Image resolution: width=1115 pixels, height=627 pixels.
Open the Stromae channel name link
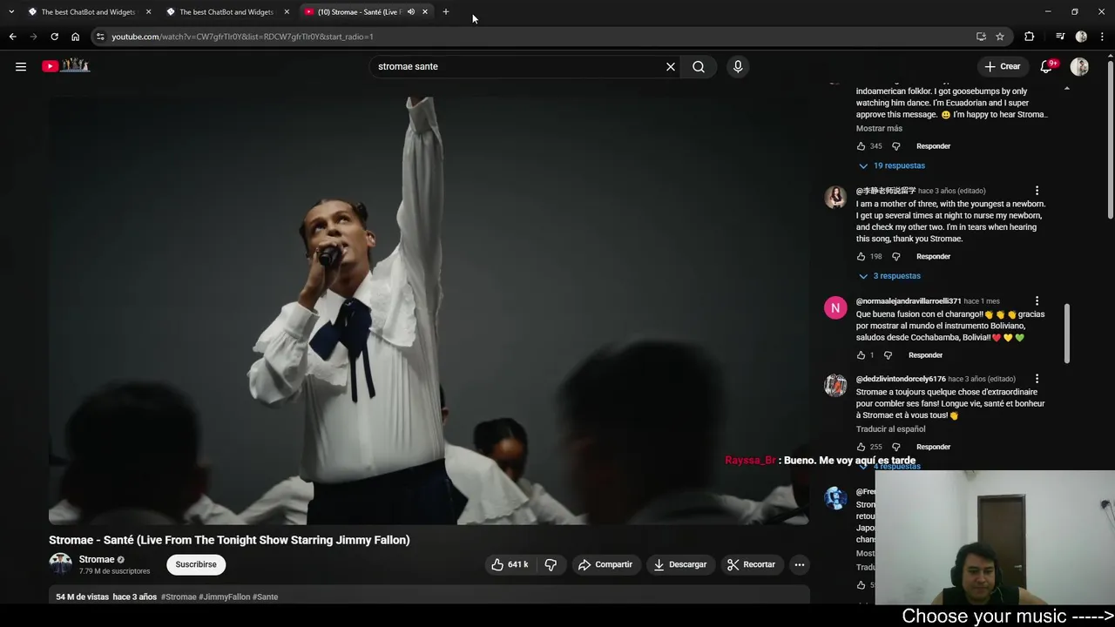tap(97, 559)
